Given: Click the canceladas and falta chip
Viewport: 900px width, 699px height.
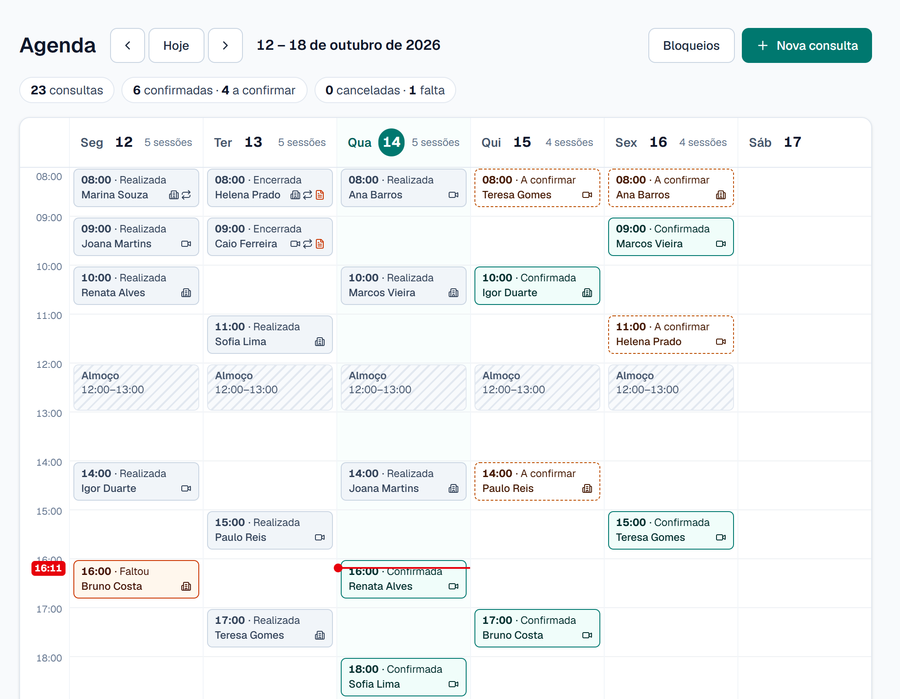Looking at the screenshot, I should [385, 90].
